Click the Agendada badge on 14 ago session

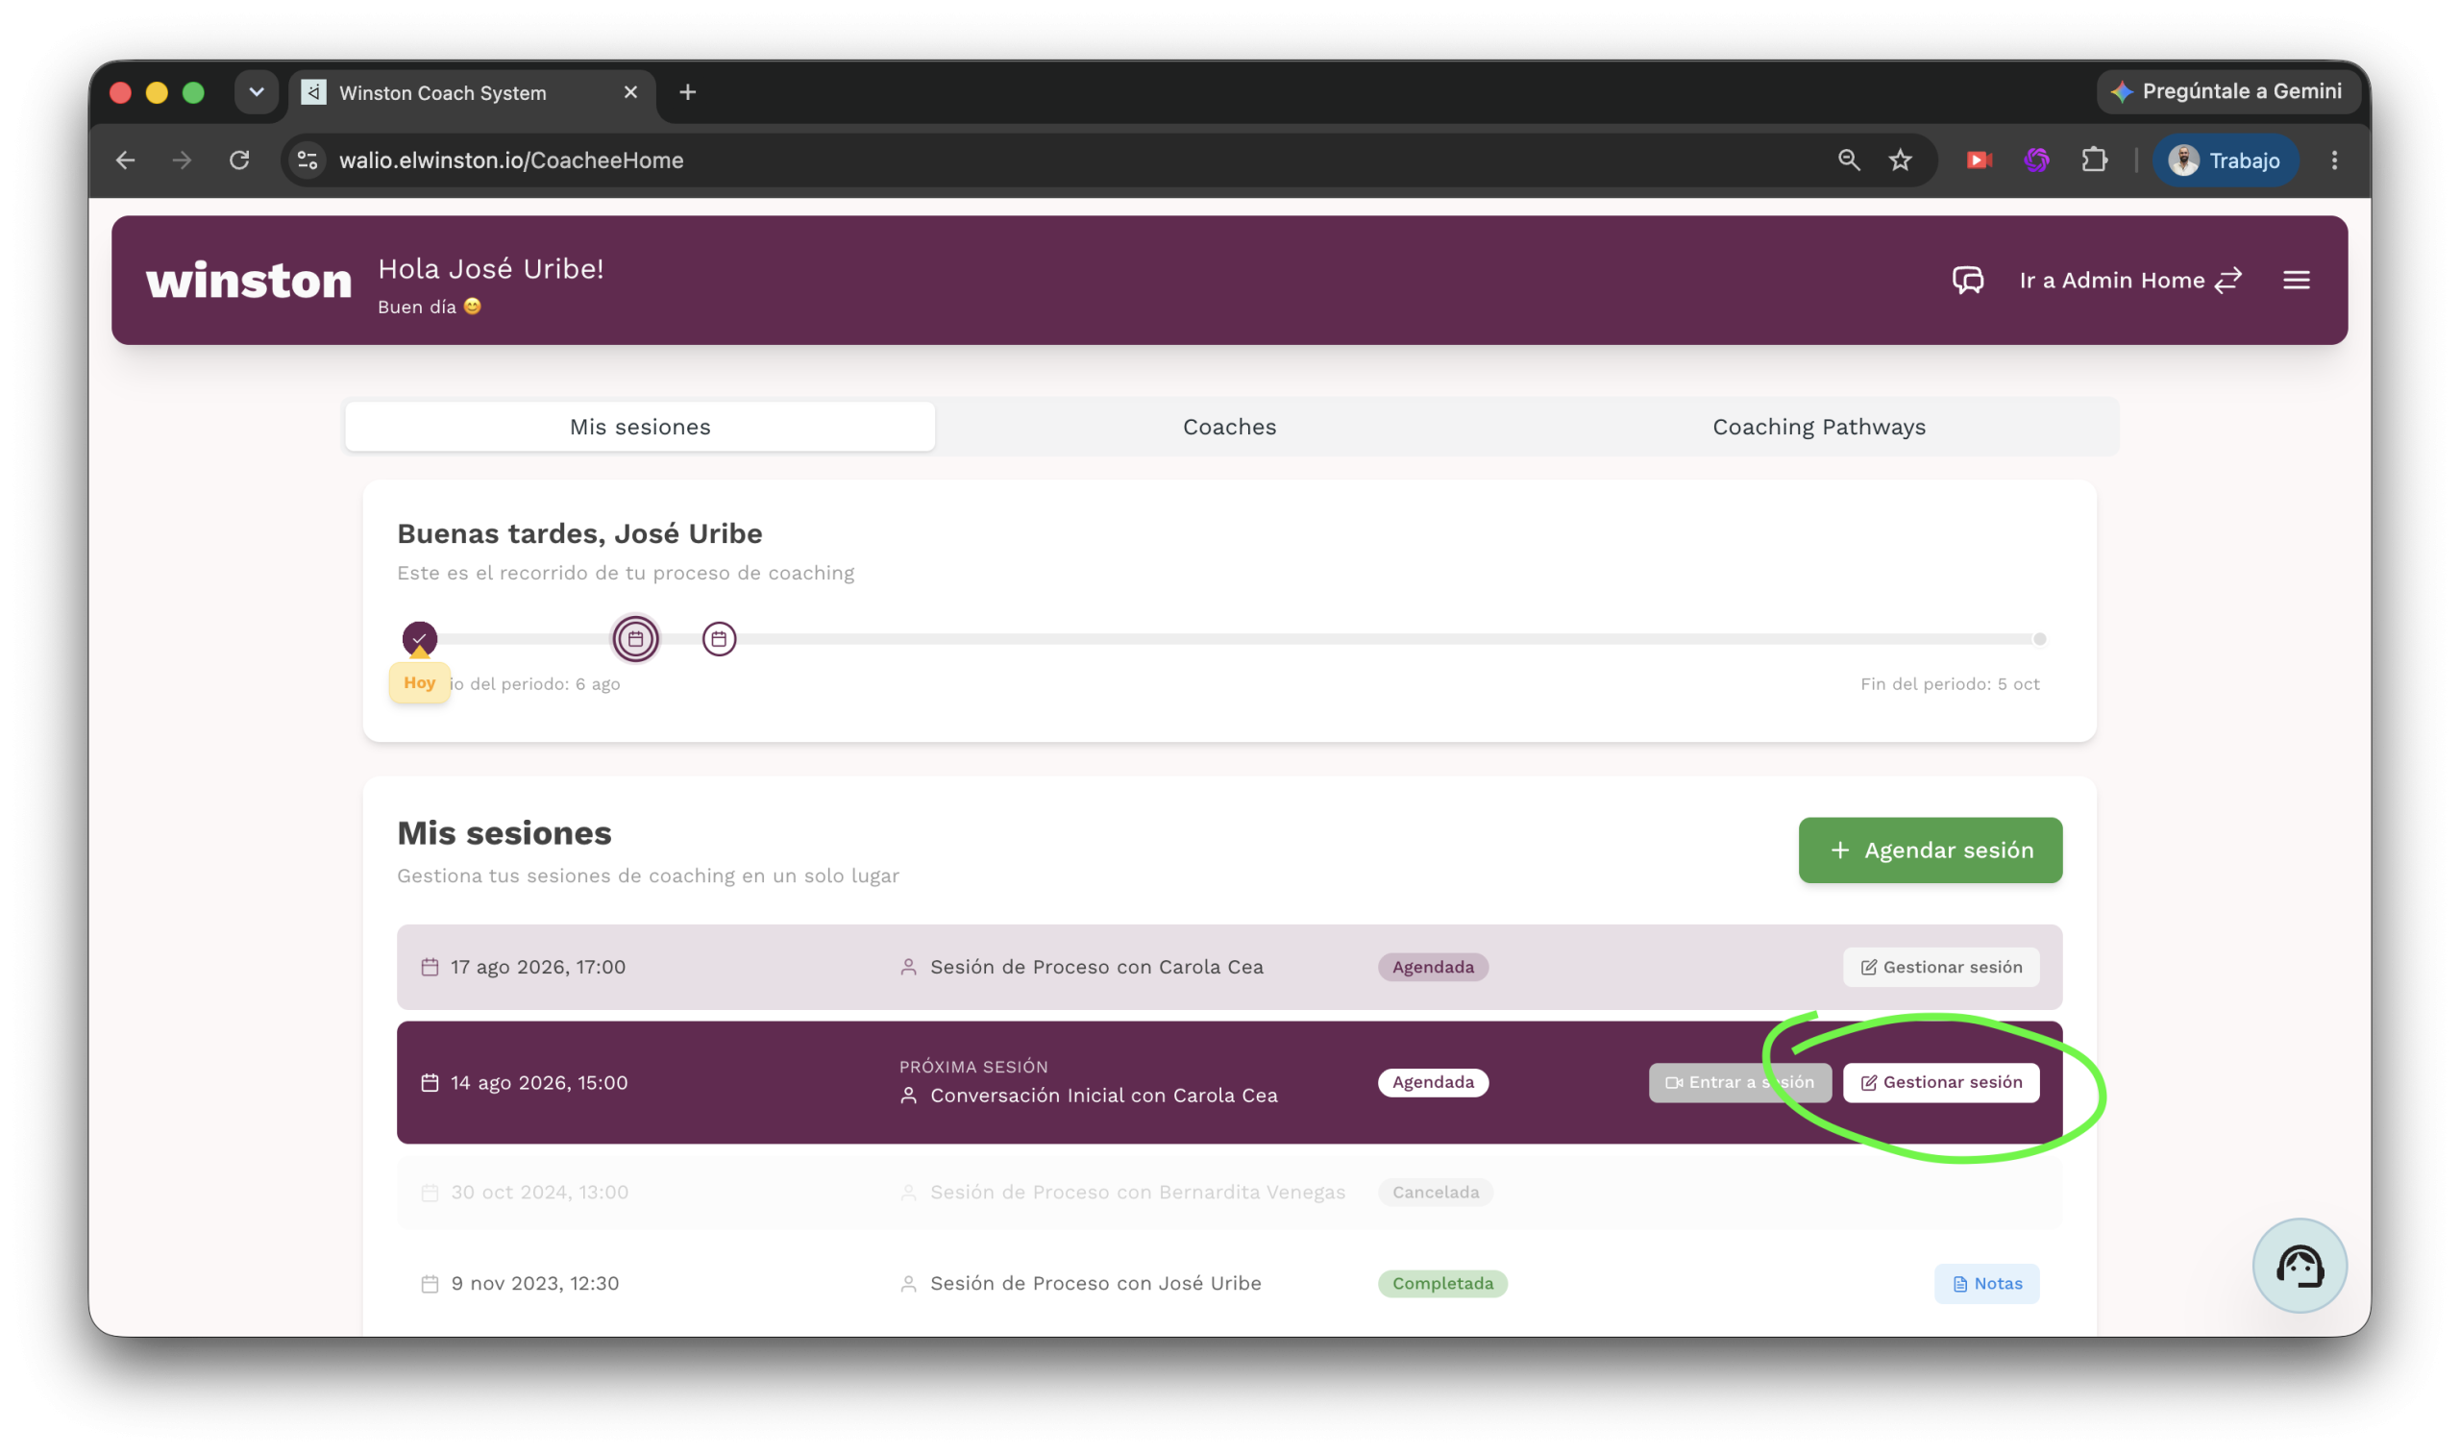click(1433, 1083)
